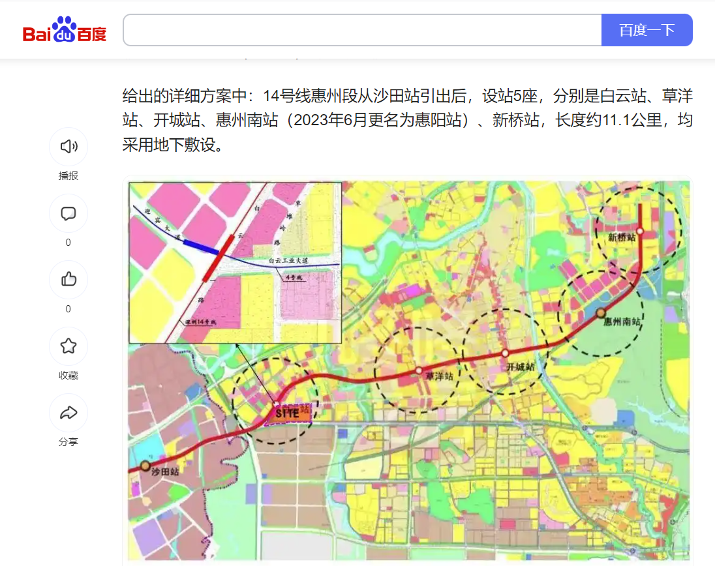
Task: Click the 惠州南站 station marker on the map
Action: click(x=600, y=313)
